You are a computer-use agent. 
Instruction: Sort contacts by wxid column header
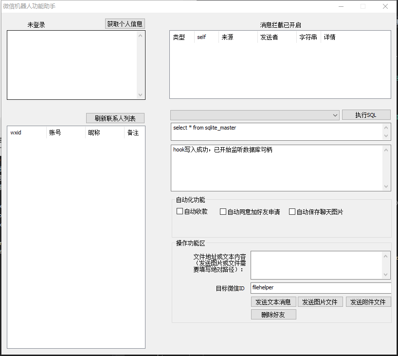click(27, 132)
